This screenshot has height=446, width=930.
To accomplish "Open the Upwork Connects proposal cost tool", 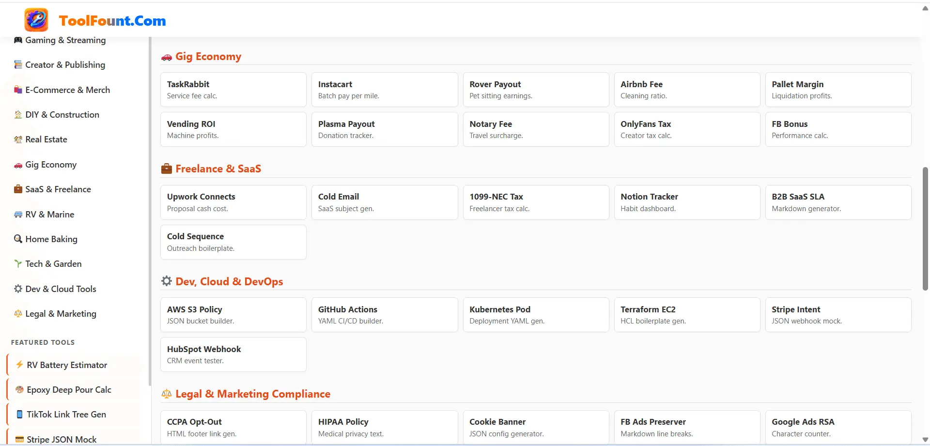I will click(x=233, y=202).
